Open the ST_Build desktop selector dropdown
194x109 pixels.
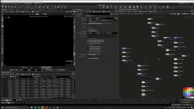click(29, 4)
